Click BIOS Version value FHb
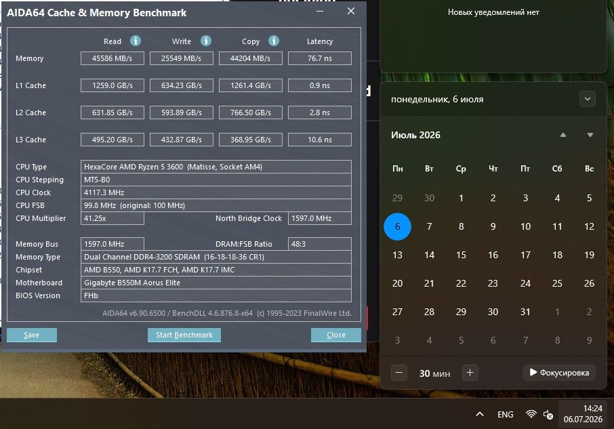This screenshot has width=614, height=429. 216,295
